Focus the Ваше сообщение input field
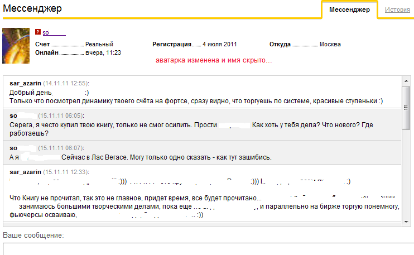414x255 pixels. pos(208,249)
